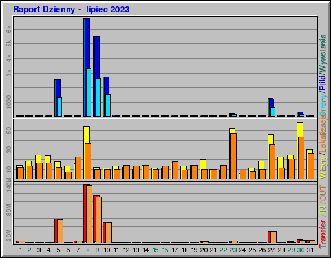The image size is (331, 258).
Task: Click the day 2 label on x-axis
Action: click(x=29, y=250)
